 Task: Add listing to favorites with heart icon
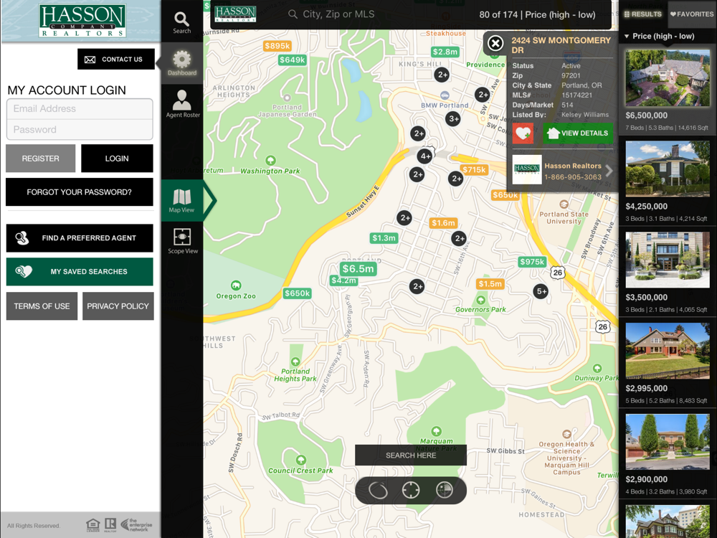pos(523,133)
